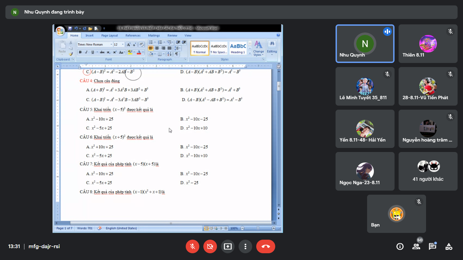The width and height of the screenshot is (463, 260).
Task: Switch to Review ribbon tab
Action: tap(172, 36)
